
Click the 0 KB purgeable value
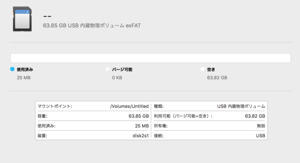tap(117, 78)
